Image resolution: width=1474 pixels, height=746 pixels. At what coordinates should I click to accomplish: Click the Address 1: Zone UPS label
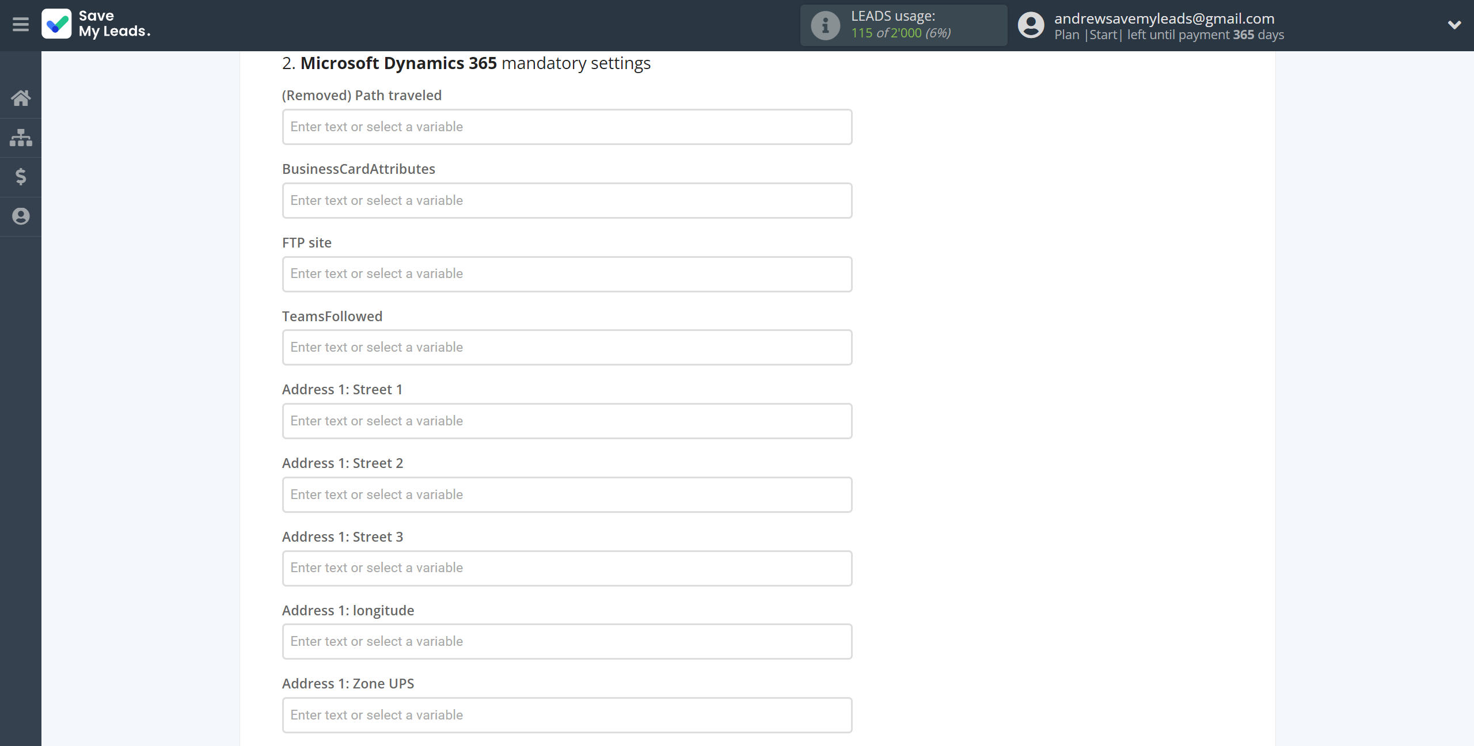(x=348, y=684)
